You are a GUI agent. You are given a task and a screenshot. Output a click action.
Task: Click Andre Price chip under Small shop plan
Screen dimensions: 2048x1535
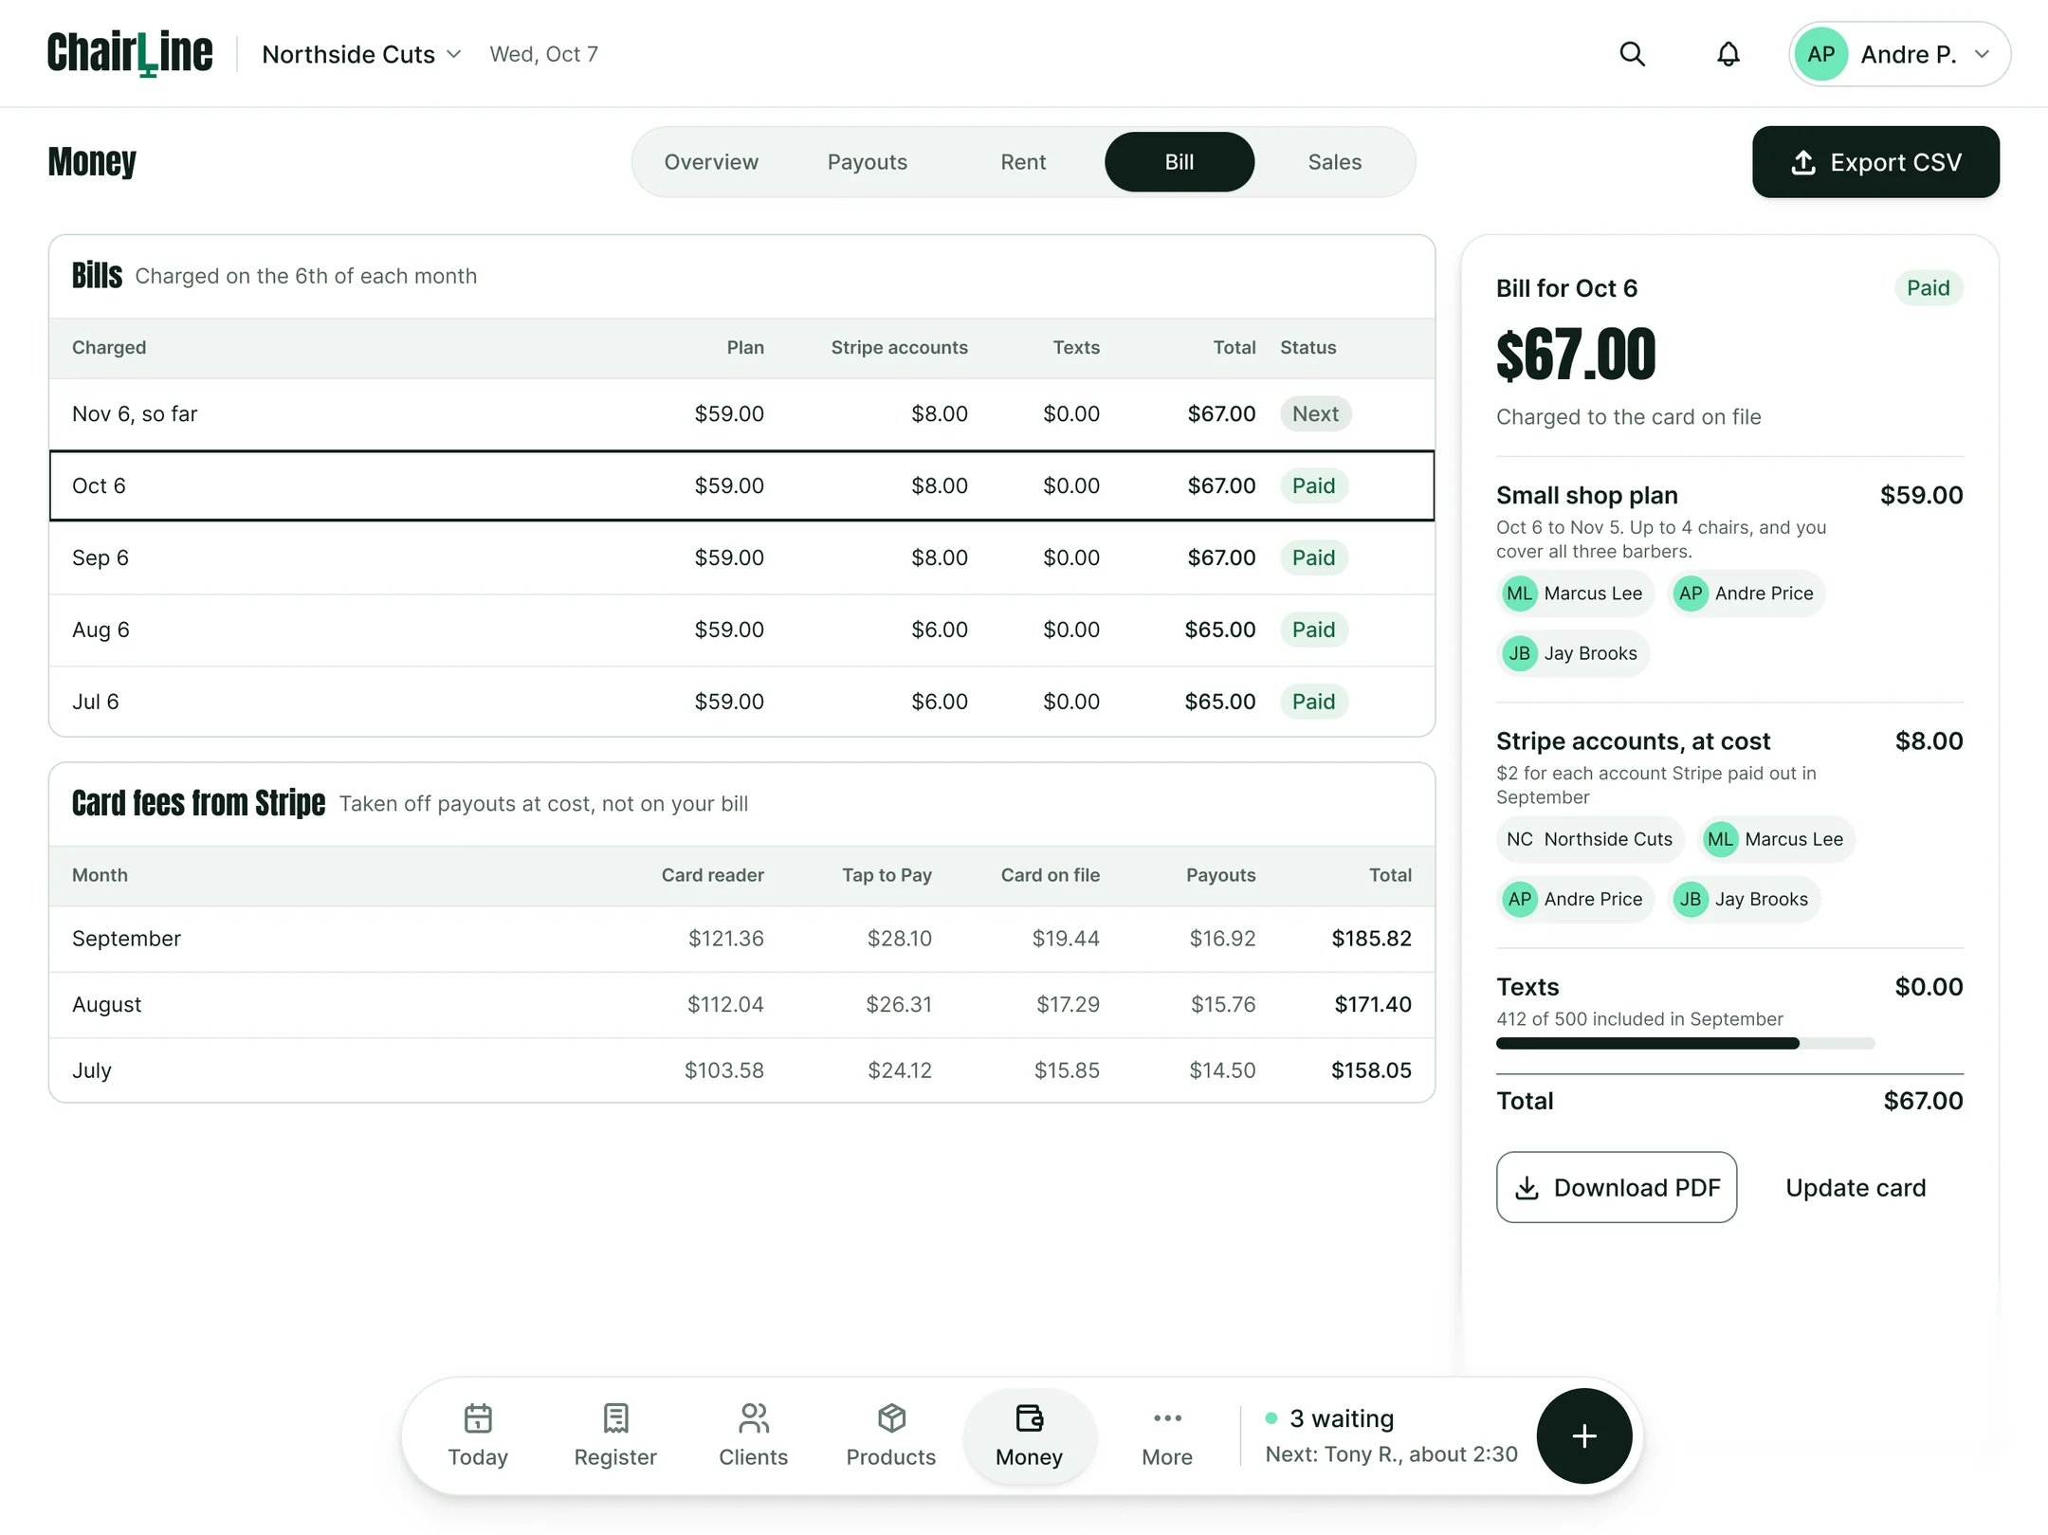[x=1746, y=594]
